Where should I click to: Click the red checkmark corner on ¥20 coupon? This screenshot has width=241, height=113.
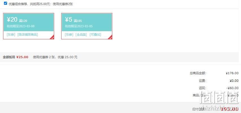pyautogui.click(x=52, y=37)
